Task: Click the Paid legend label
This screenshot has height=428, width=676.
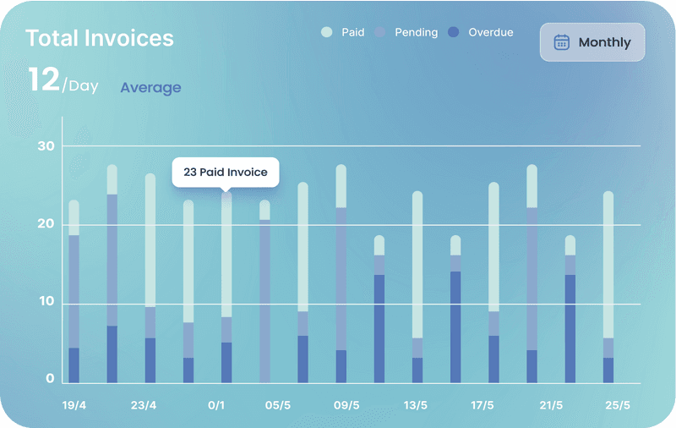Action: 353,32
